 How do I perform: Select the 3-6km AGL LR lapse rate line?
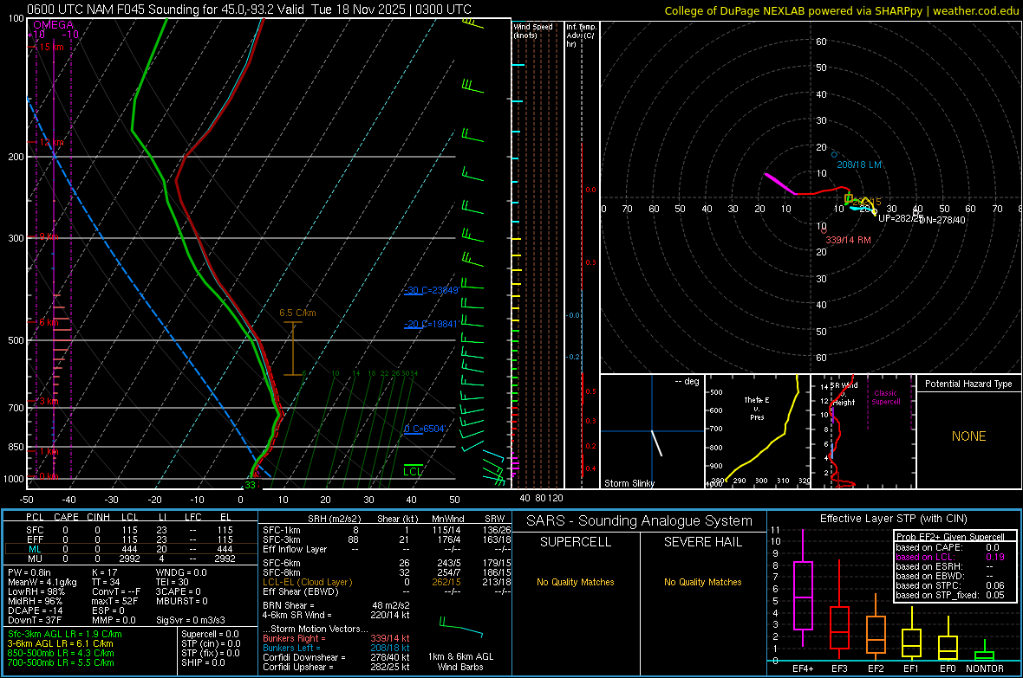point(61,643)
